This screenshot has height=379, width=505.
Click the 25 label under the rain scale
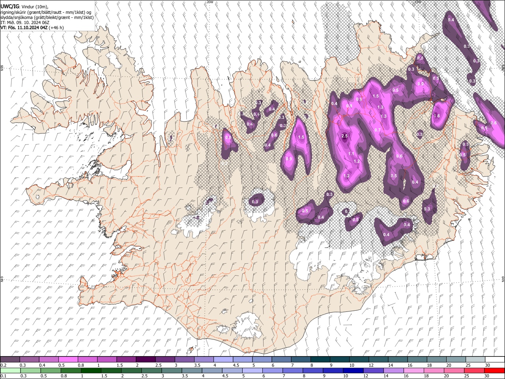(x=468, y=376)
